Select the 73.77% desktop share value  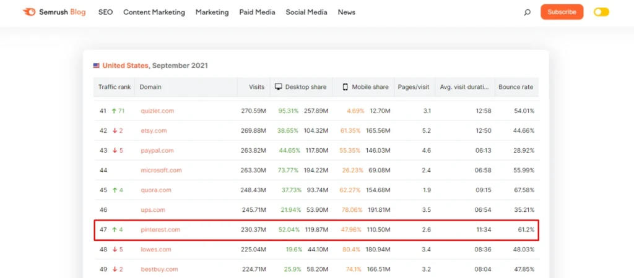pos(289,171)
